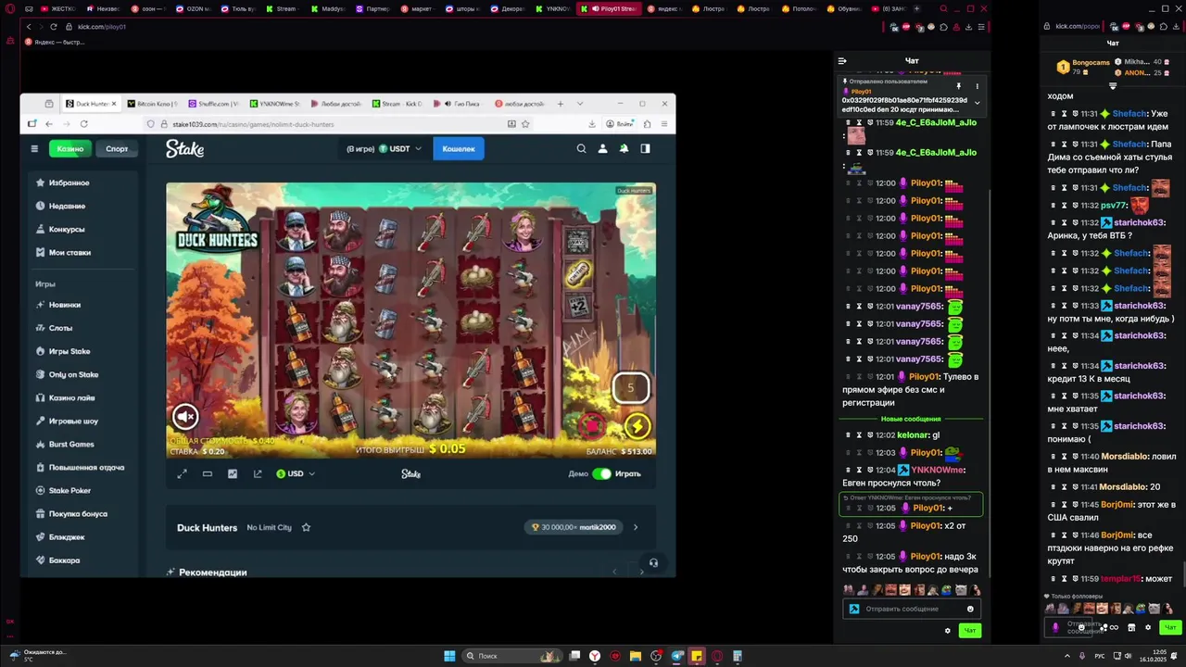
Task: Click the green Чат send button
Action: (969, 631)
